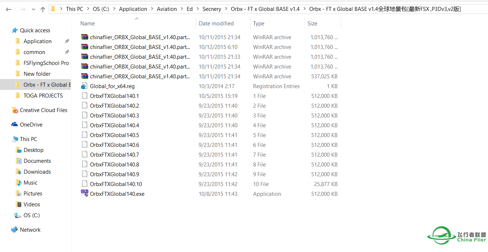Click the pin icon beside common
488x252 pixels.
click(67, 52)
